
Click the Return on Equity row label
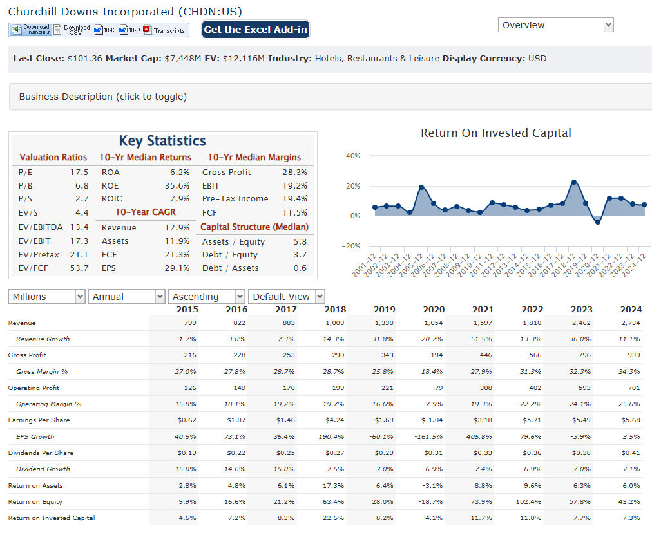click(35, 502)
